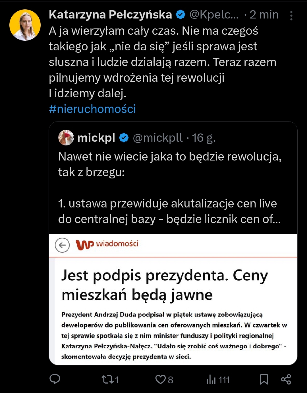The width and height of the screenshot is (307, 393).
Task: Open Katarzyna Pełczyńska's profile name
Action: click(x=110, y=15)
